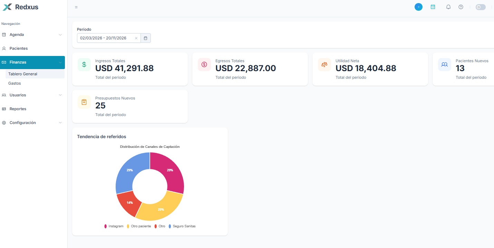Select the Finanzas menu item

click(32, 63)
